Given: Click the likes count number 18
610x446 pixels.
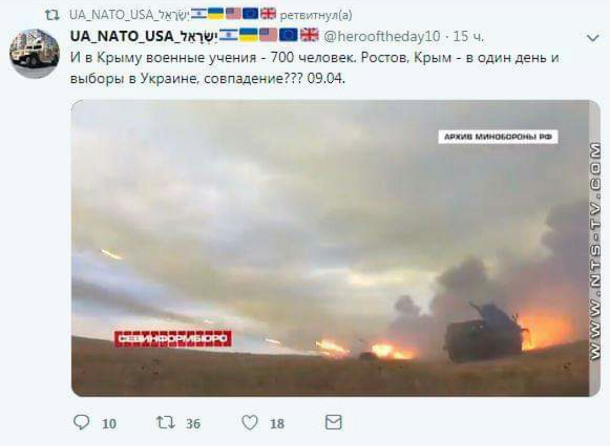Looking at the screenshot, I should tap(277, 423).
